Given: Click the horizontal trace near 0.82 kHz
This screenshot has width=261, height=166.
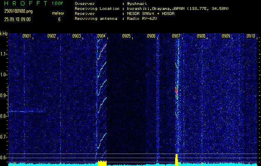Looking at the screenshot, I should click(x=27, y=112).
